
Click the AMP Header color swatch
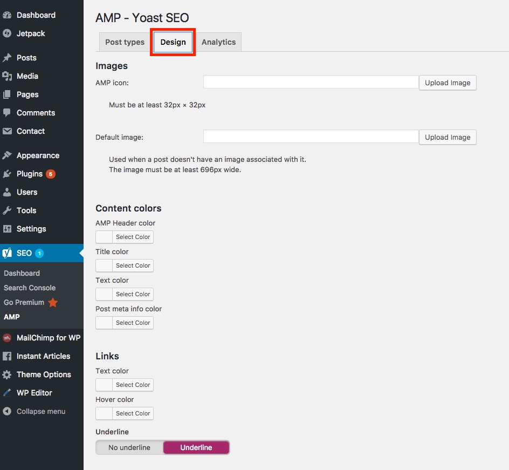(x=104, y=237)
